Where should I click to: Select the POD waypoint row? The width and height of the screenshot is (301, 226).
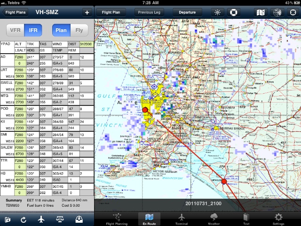pyautogui.click(x=47, y=112)
